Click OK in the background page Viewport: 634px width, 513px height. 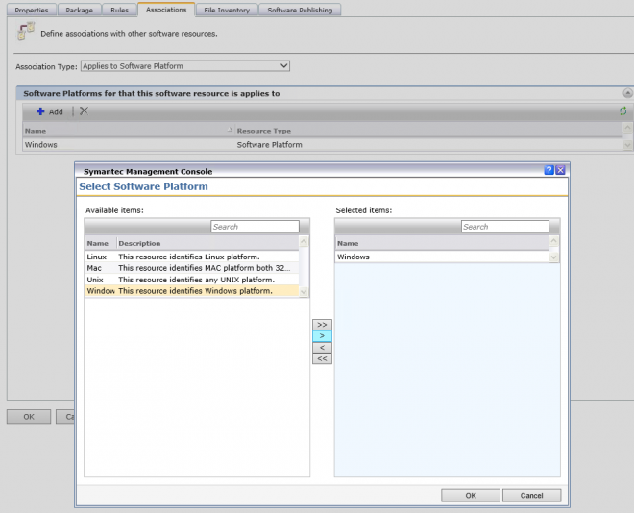29,416
